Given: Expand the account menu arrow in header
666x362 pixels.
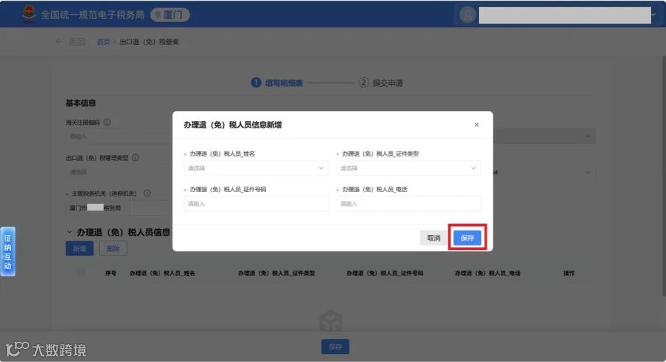Looking at the screenshot, I should tap(654, 15).
